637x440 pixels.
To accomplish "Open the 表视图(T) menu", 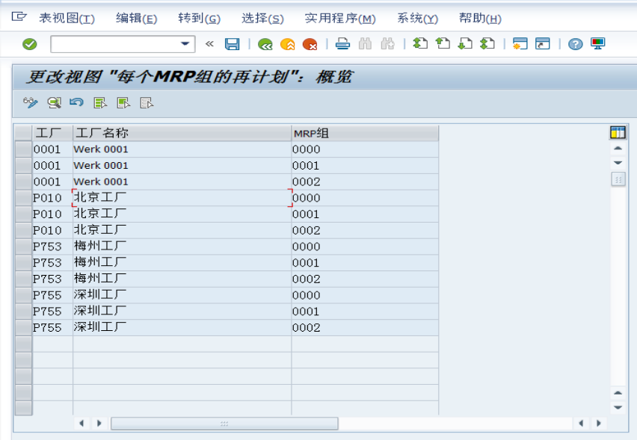I will 67,18.
